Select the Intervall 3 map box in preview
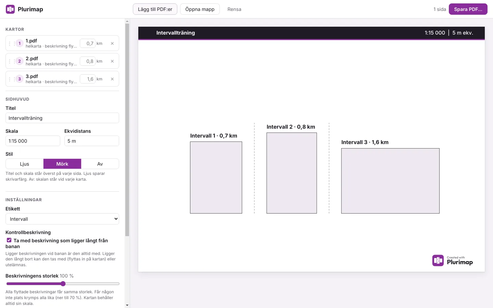This screenshot has width=493, height=308. (x=390, y=181)
